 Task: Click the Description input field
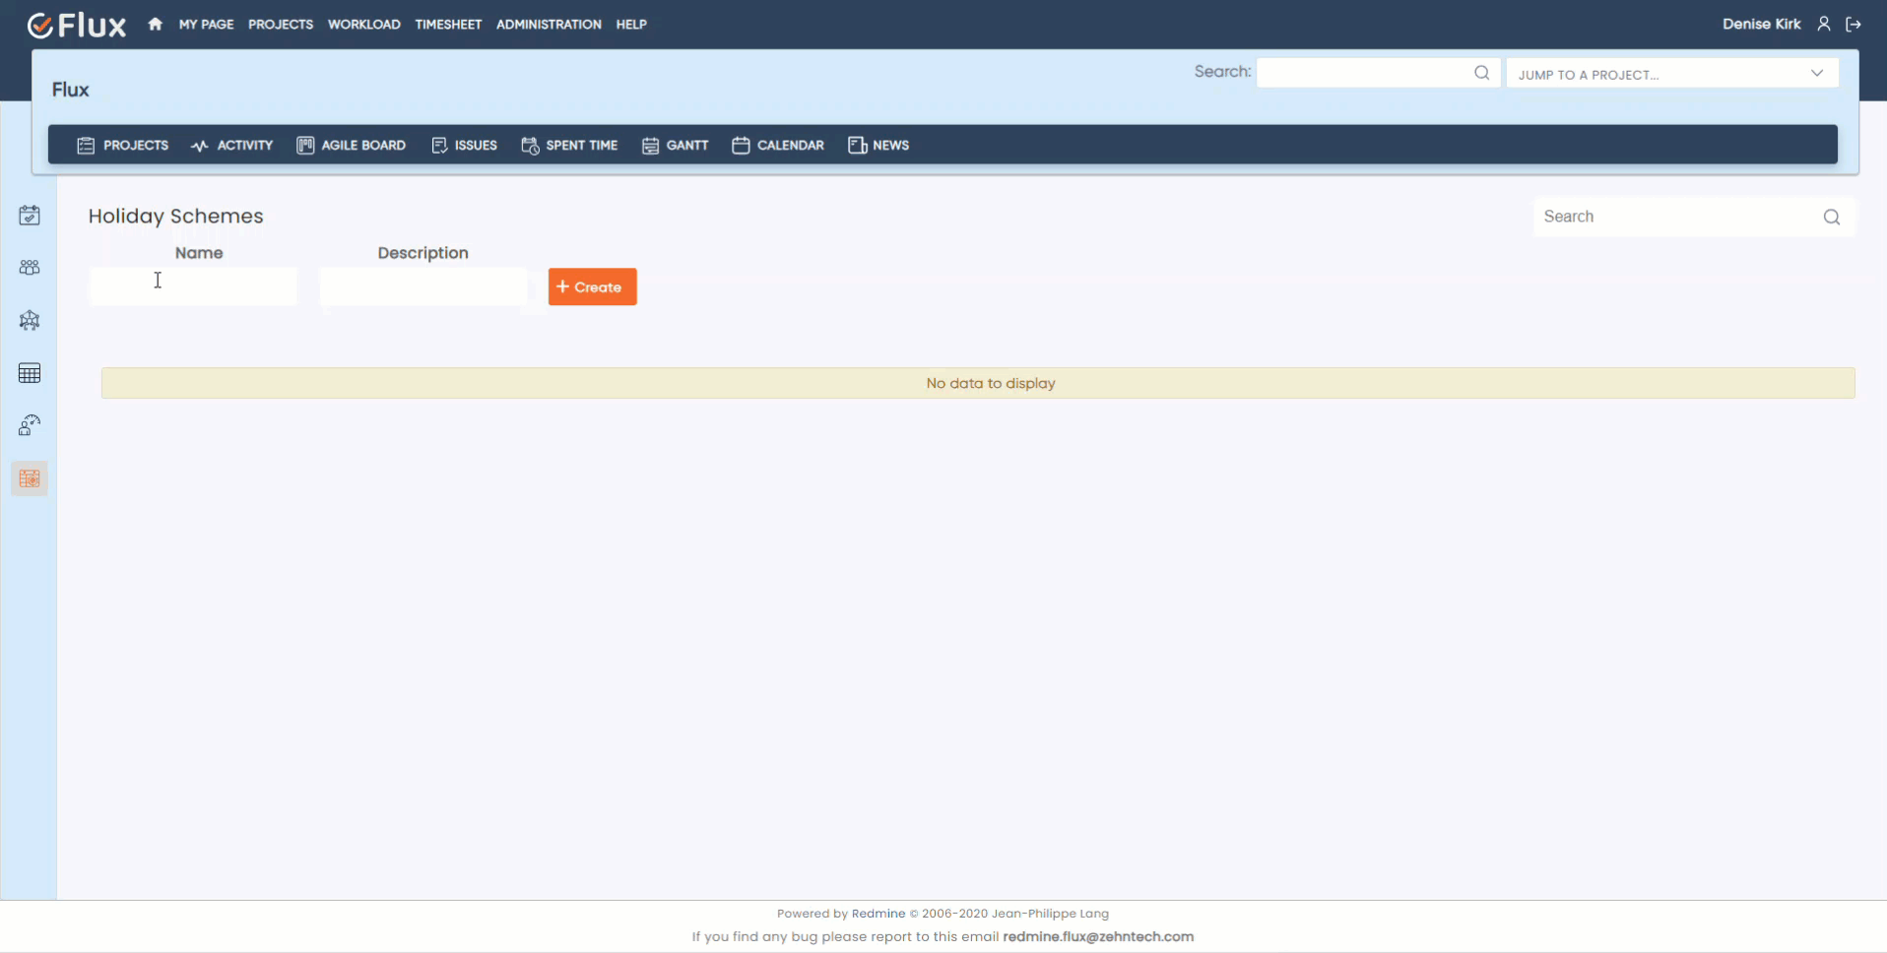tap(423, 286)
